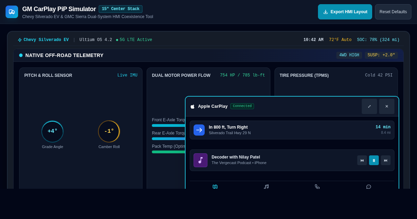Screen dimensions: 417x219
Task: Click the Cold 42 PSI label
Action: pos(379,75)
